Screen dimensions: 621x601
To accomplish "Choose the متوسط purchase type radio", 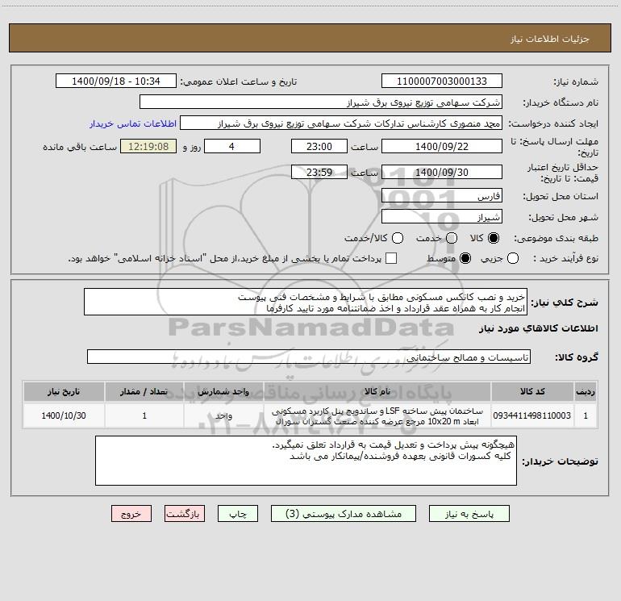I will point(465,258).
